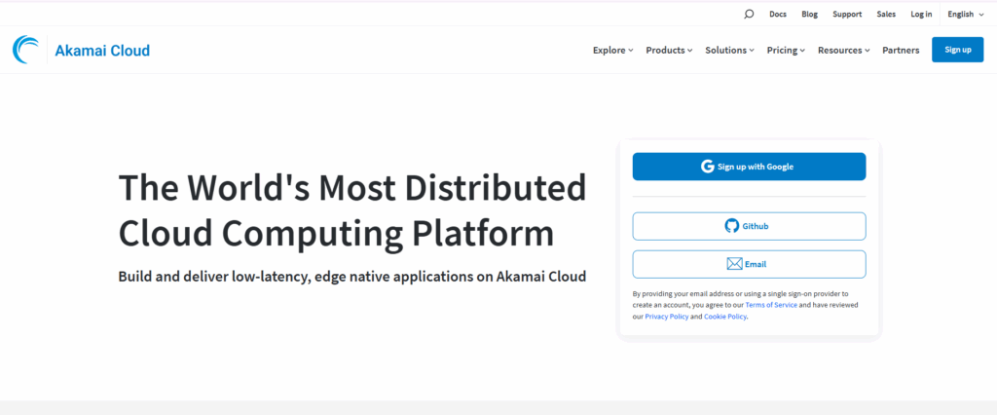The height and width of the screenshot is (415, 997).
Task: Click the Github octocat icon
Action: (x=732, y=226)
